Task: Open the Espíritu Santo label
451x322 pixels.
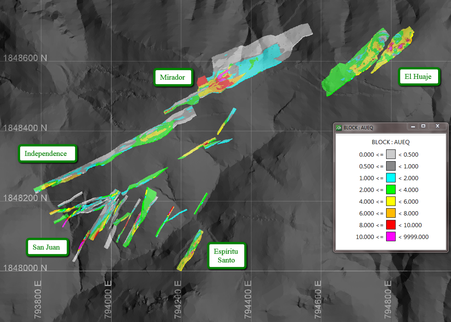Action: (227, 256)
